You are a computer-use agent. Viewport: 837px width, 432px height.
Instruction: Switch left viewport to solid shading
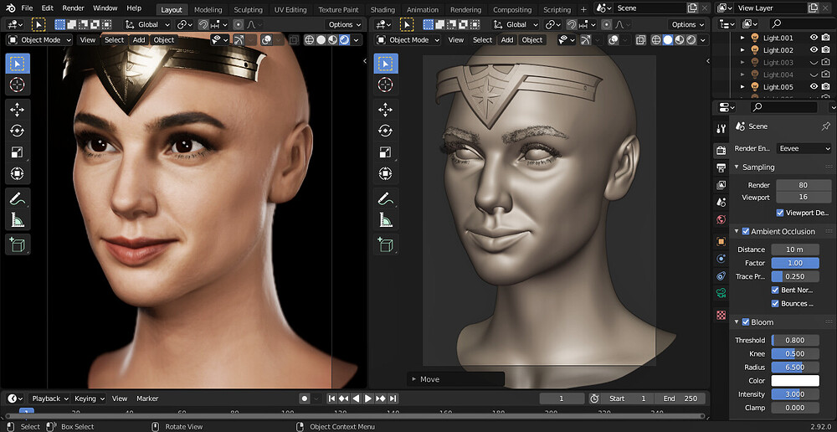pyautogui.click(x=321, y=40)
